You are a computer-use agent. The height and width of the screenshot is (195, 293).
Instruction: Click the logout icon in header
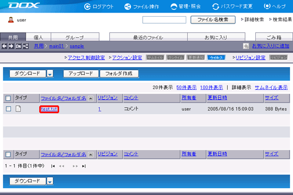[87, 7]
